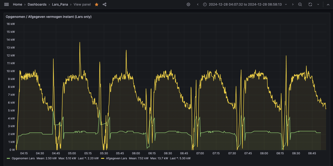Click the 08:45 x-axis time label

click(312, 153)
